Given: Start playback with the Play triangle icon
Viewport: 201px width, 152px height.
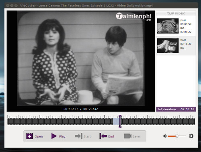Looking at the screenshot, I should (54, 136).
